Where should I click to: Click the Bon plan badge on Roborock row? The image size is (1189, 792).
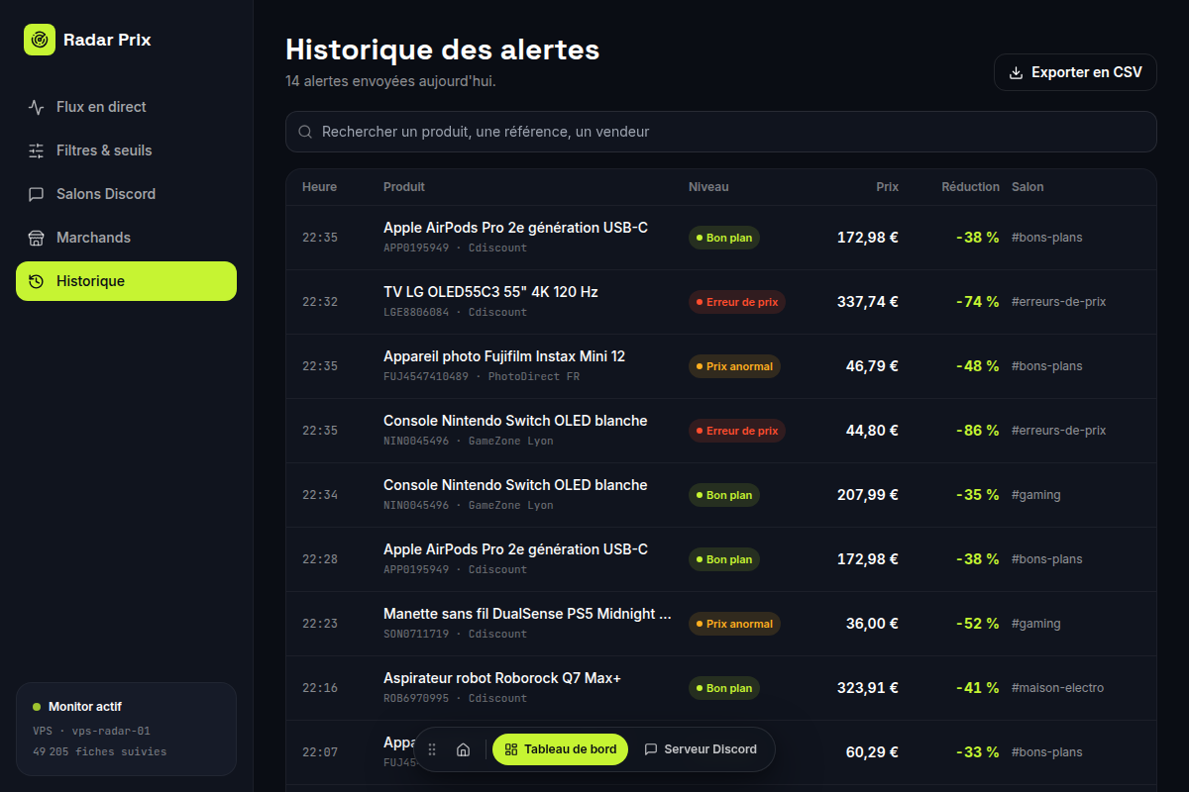click(x=724, y=688)
